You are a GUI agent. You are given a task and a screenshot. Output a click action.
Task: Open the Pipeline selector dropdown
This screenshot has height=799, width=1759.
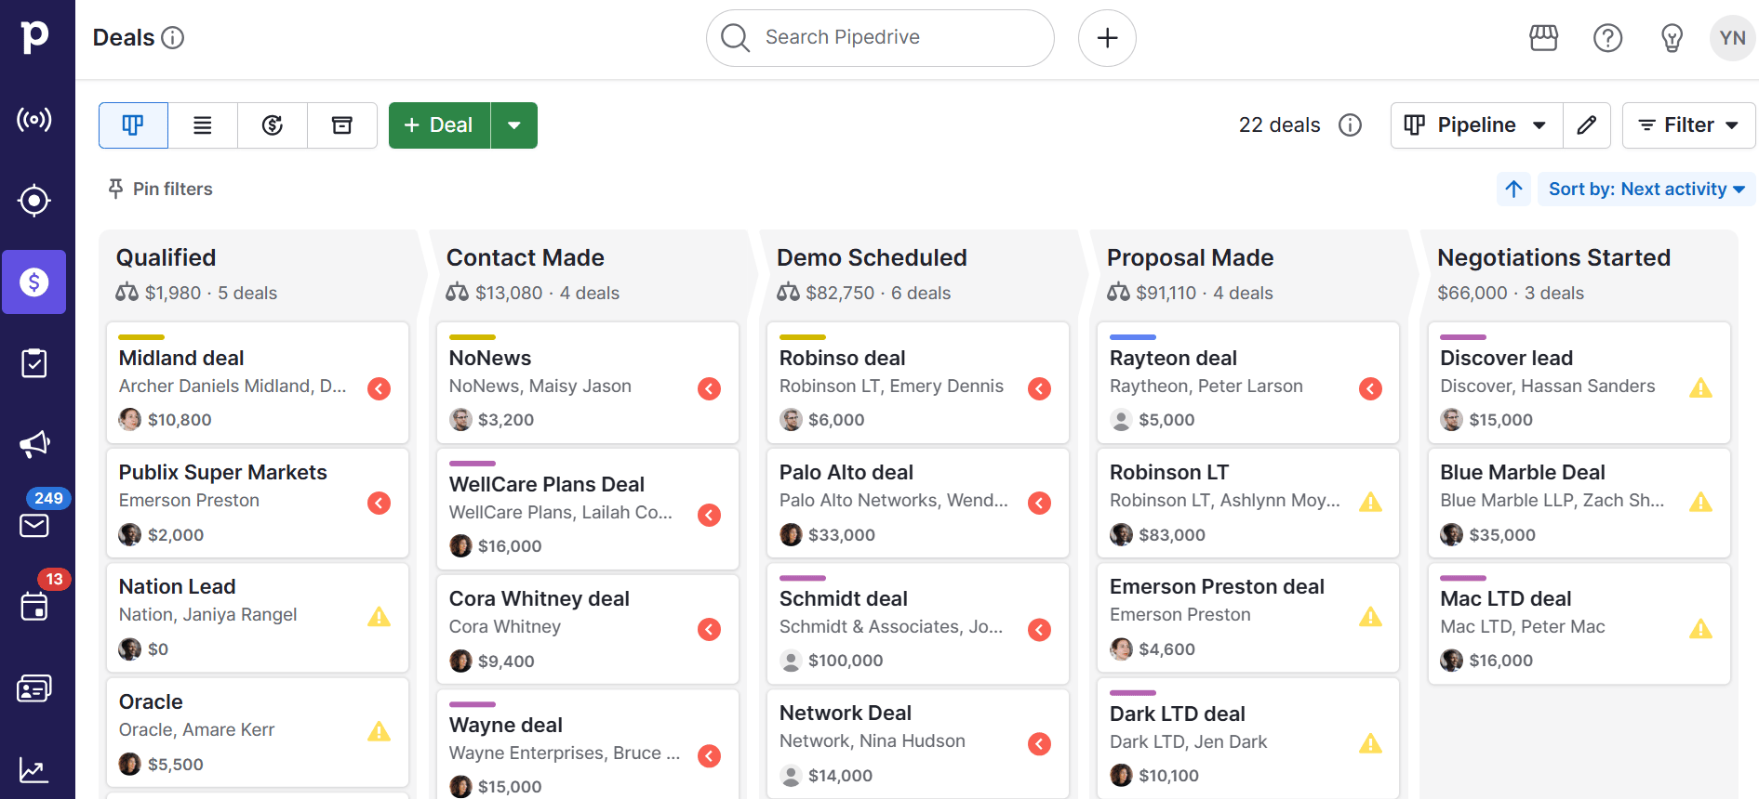[1476, 125]
